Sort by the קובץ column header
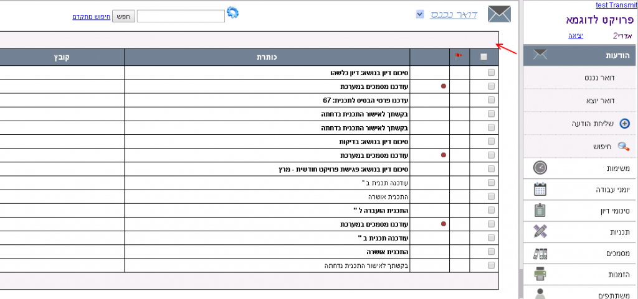 click(x=61, y=57)
